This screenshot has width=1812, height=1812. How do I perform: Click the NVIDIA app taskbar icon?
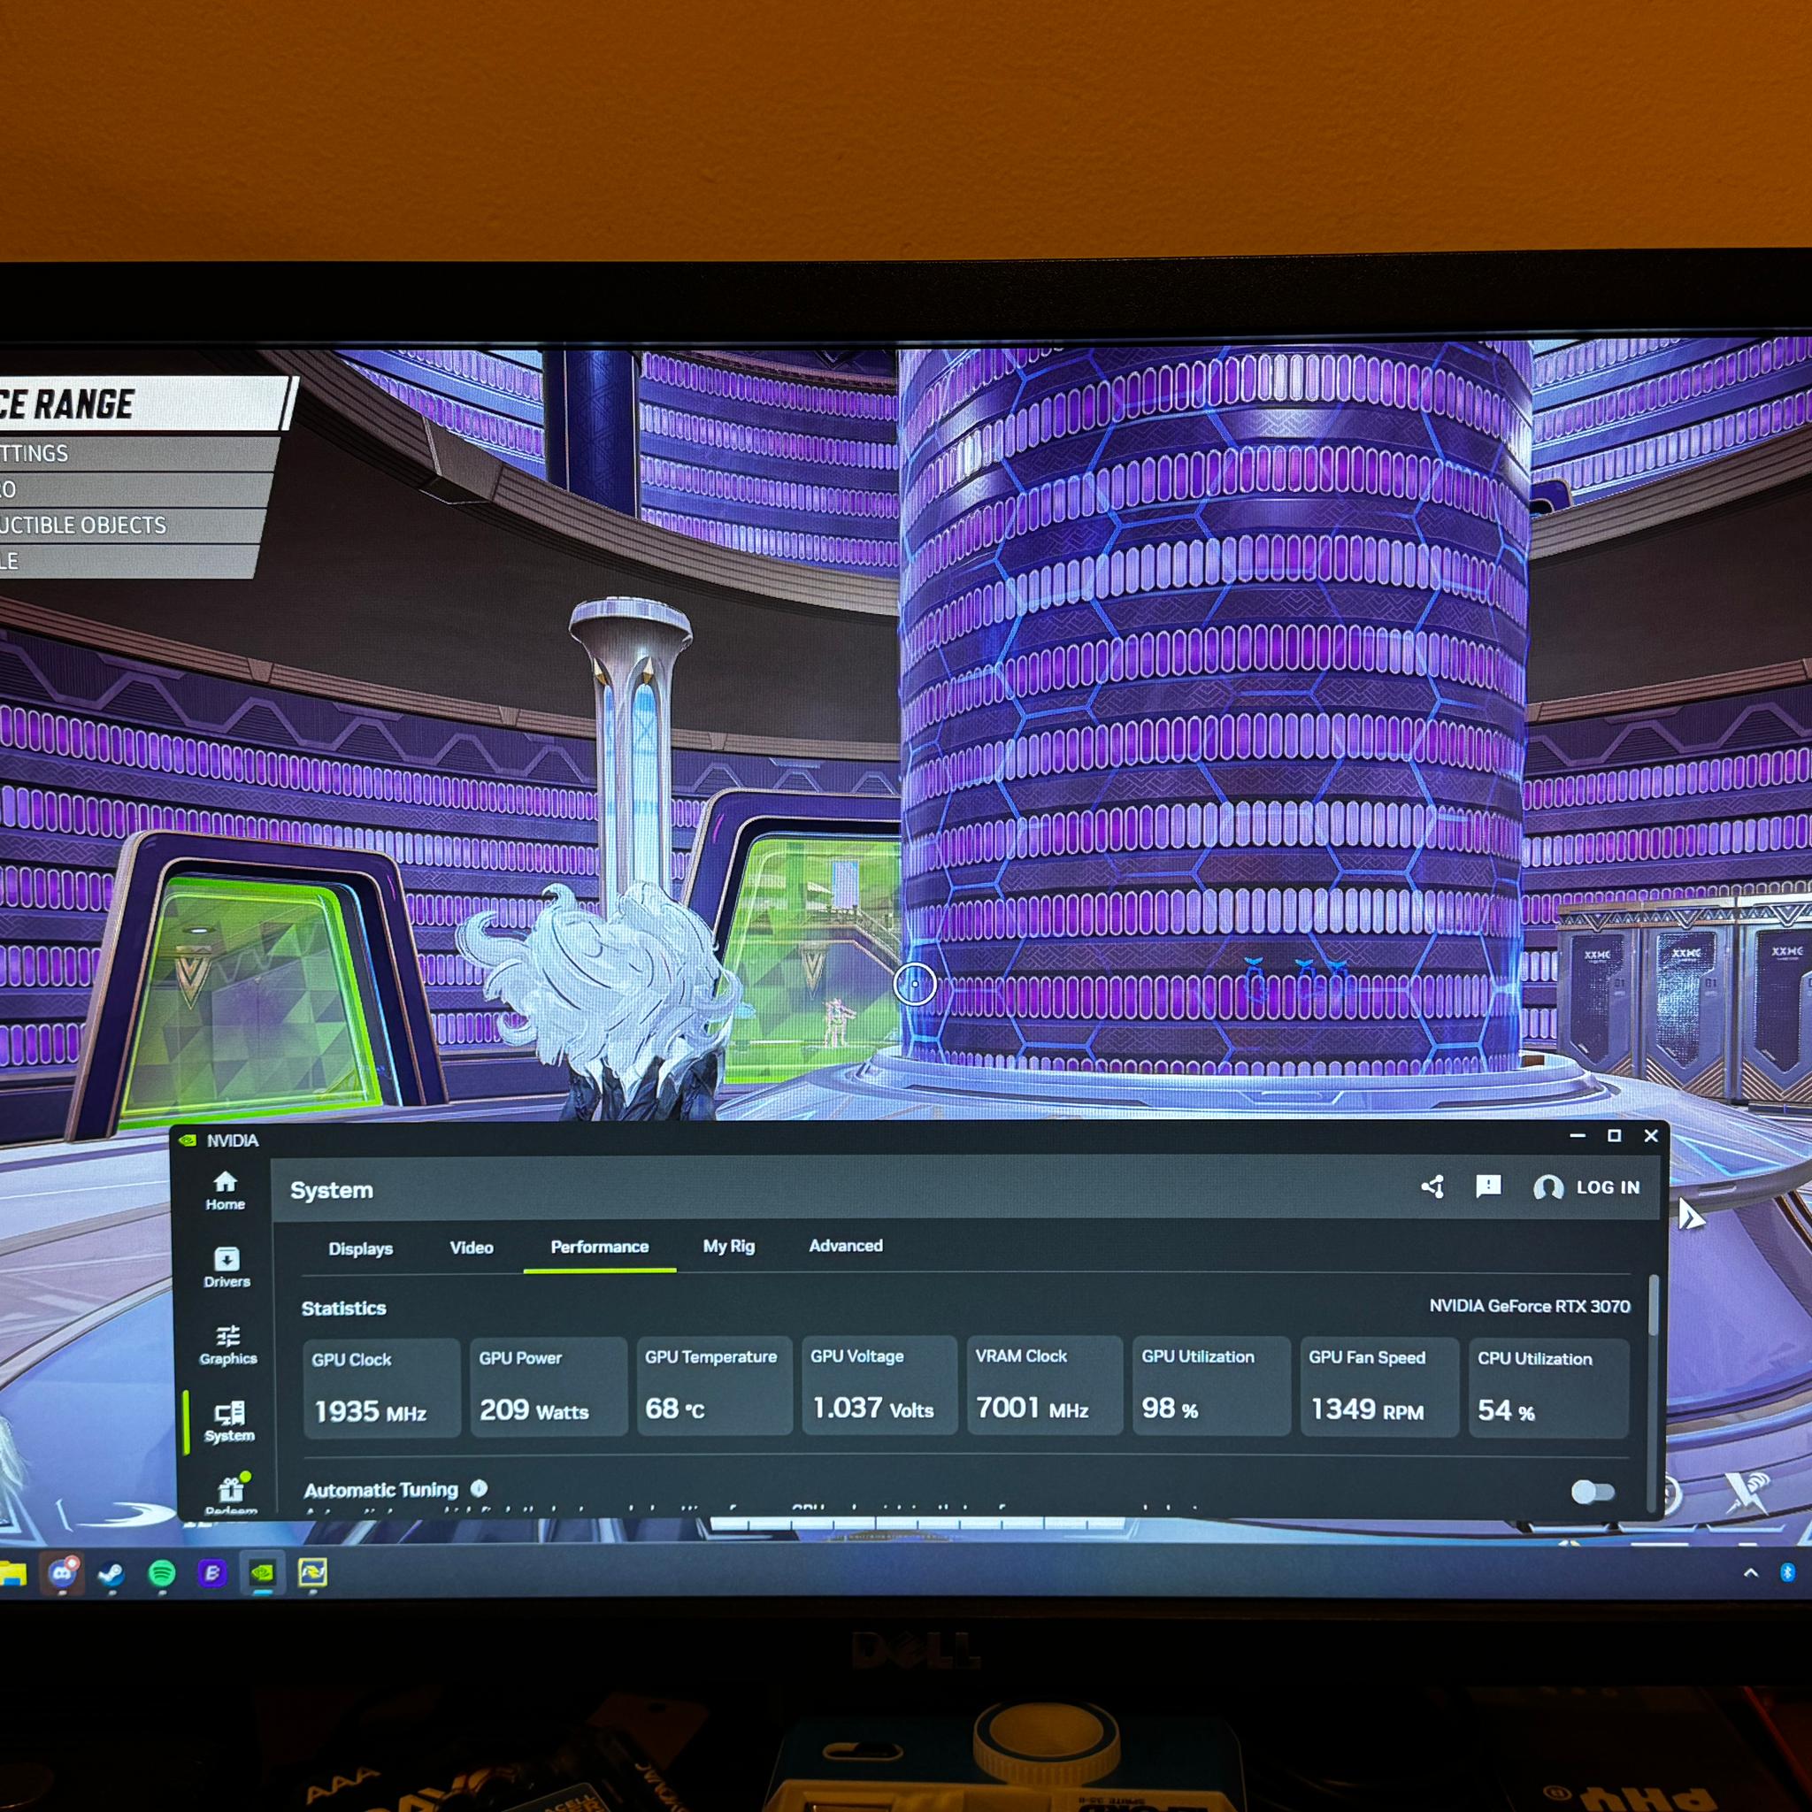click(x=263, y=1573)
